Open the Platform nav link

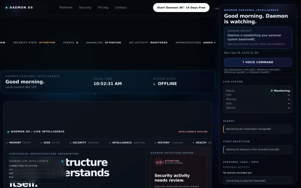[x=66, y=7]
